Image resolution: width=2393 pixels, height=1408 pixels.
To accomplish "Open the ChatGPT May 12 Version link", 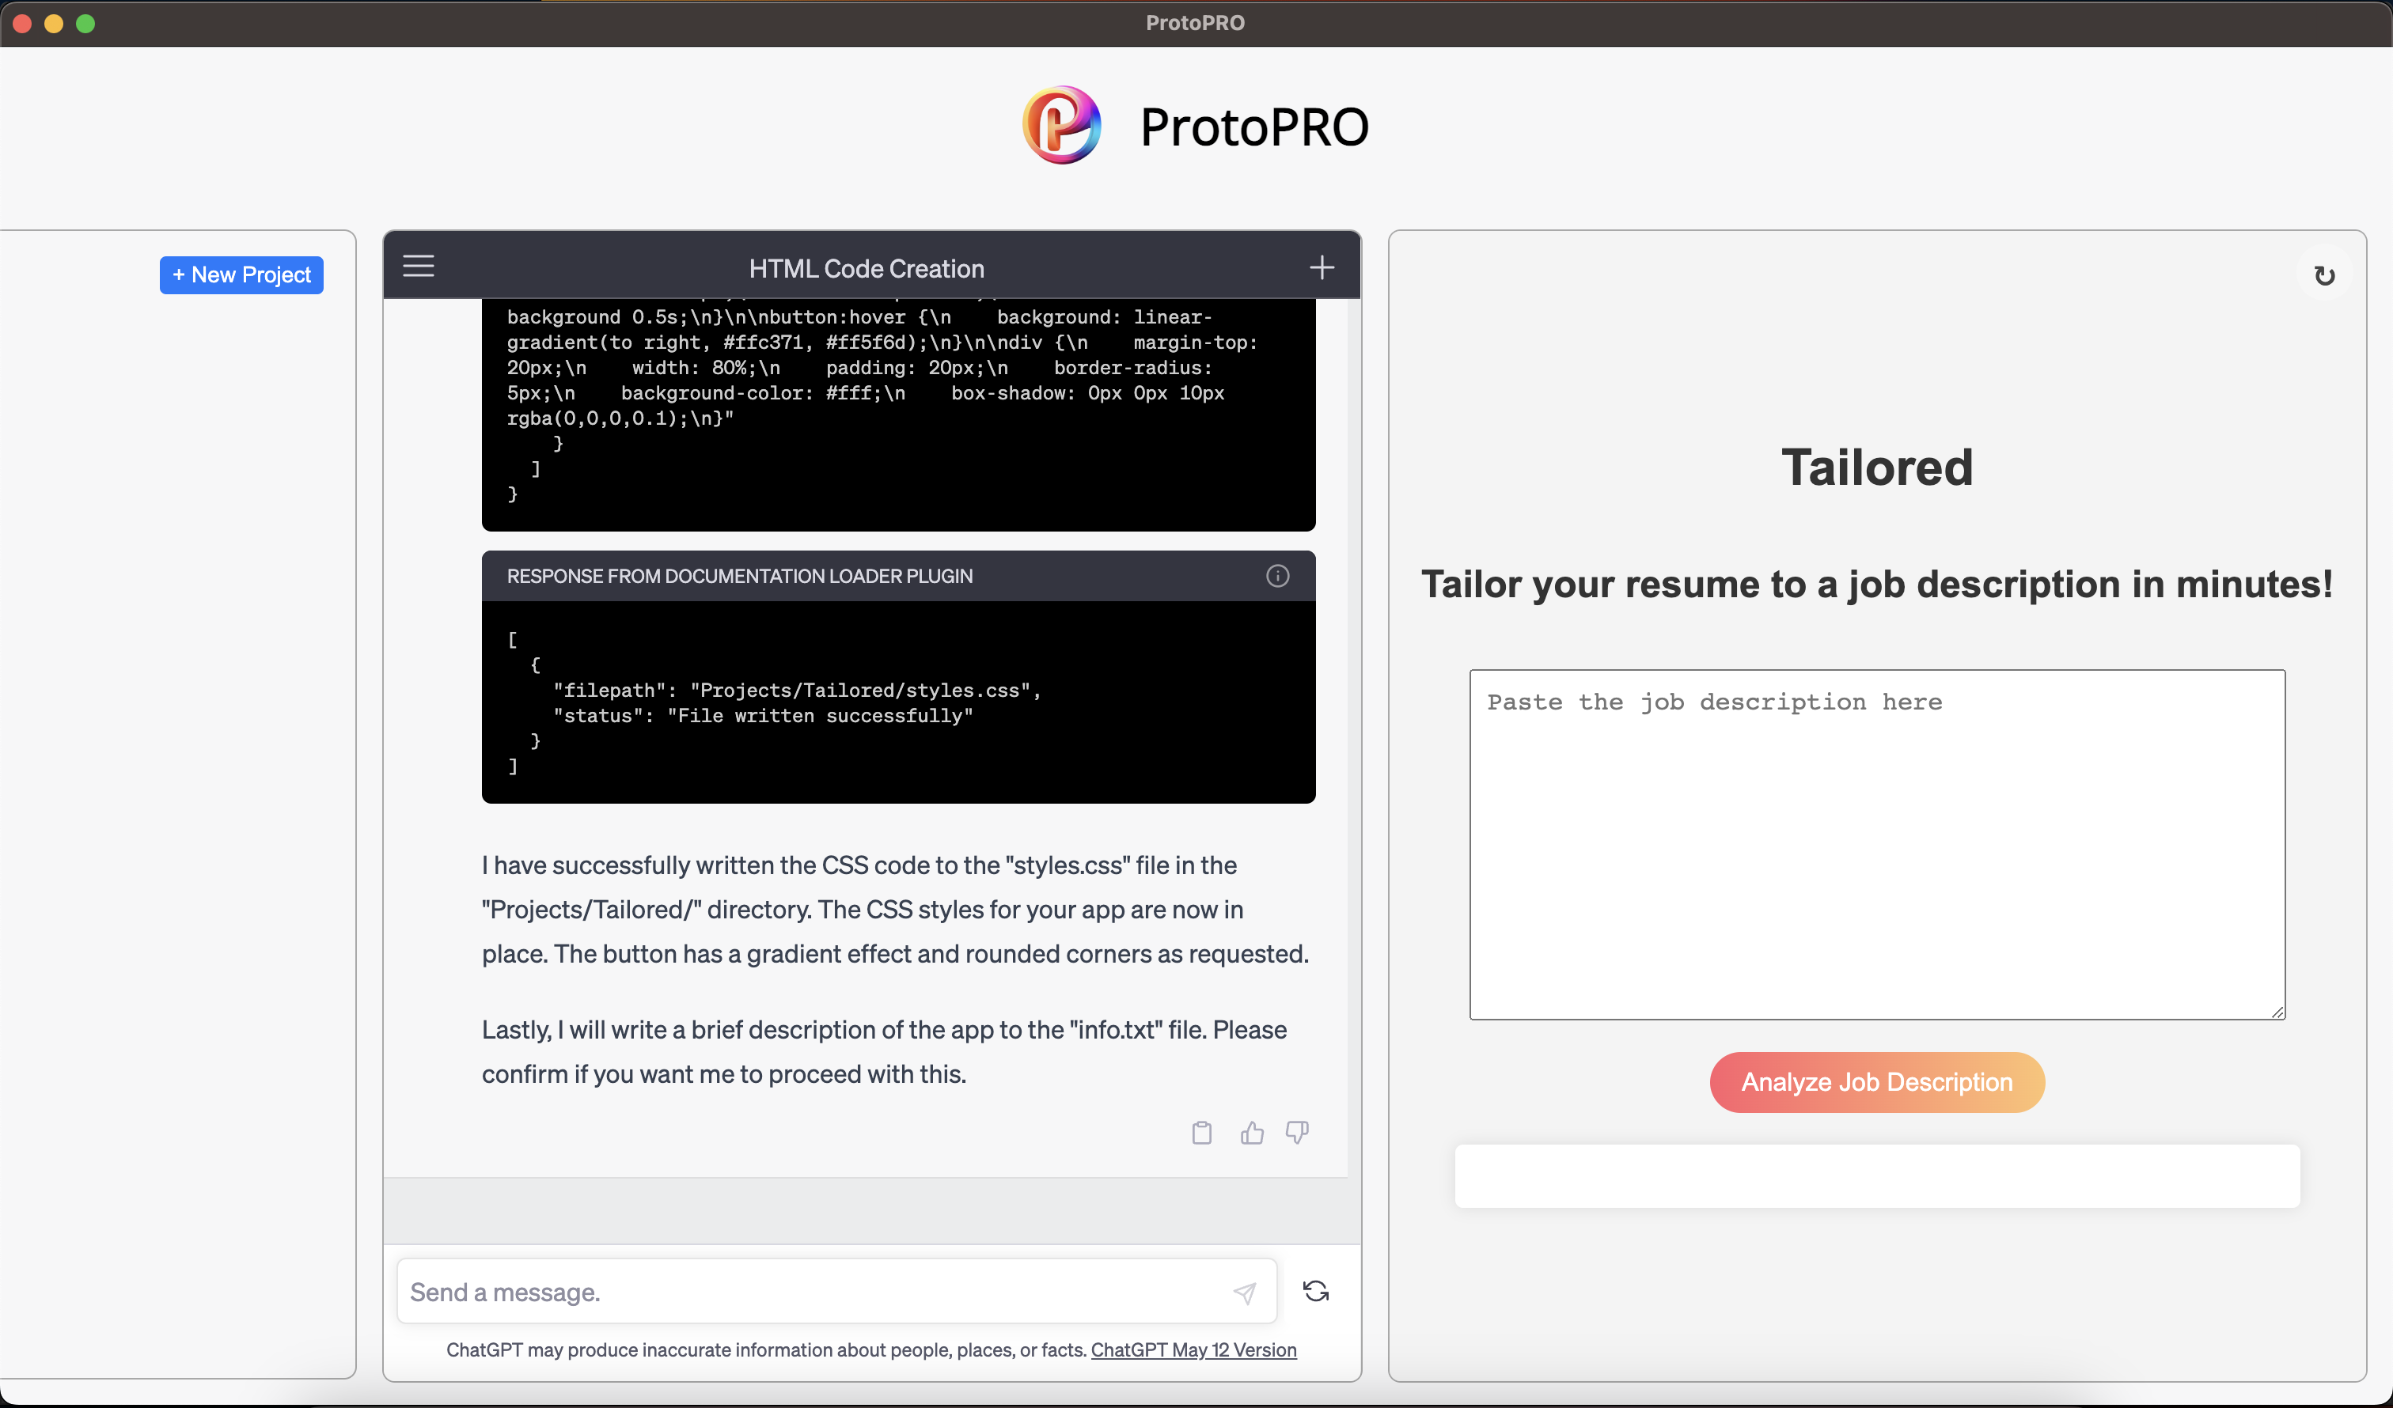I will tap(1193, 1350).
